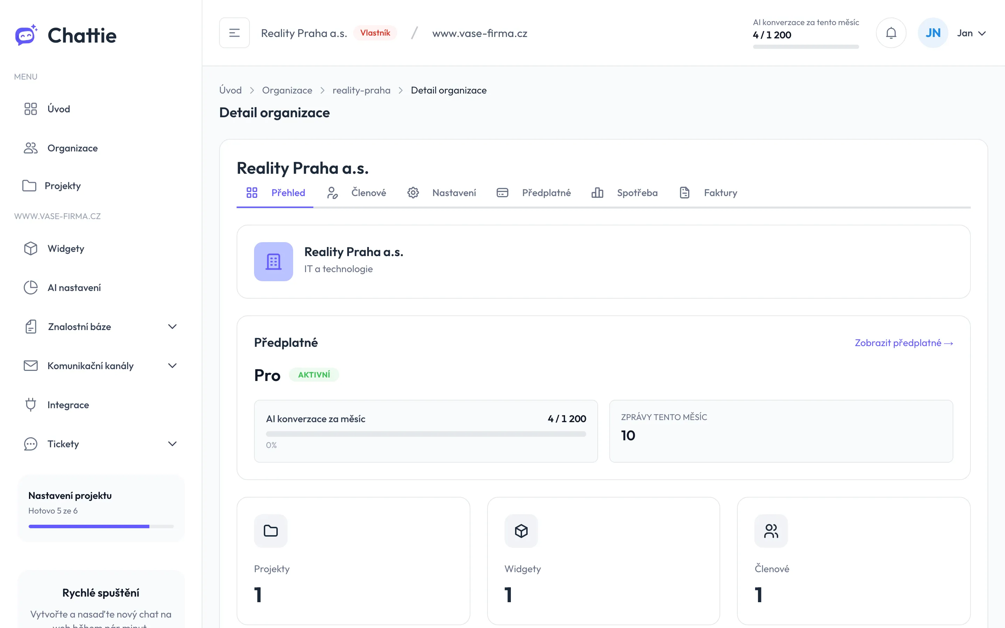Open Widgety in the sidebar menu
This screenshot has width=1005, height=628.
[101, 248]
